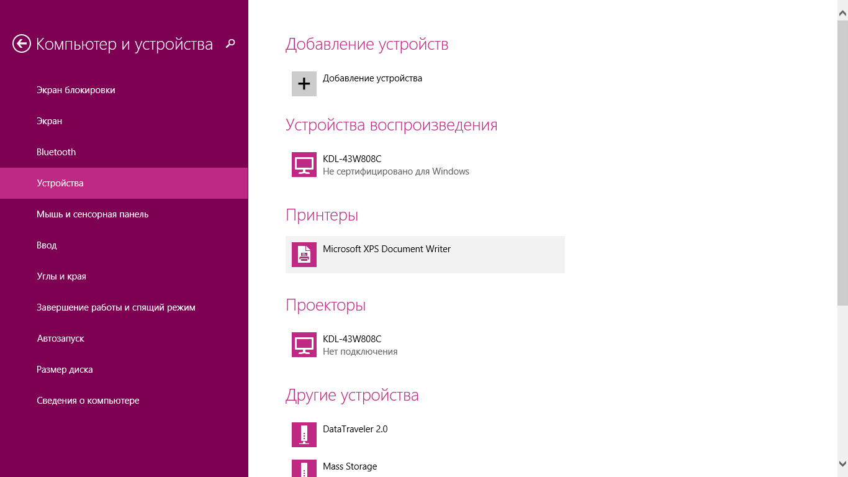Open Сведения о компьютере
848x477 pixels.
89,400
